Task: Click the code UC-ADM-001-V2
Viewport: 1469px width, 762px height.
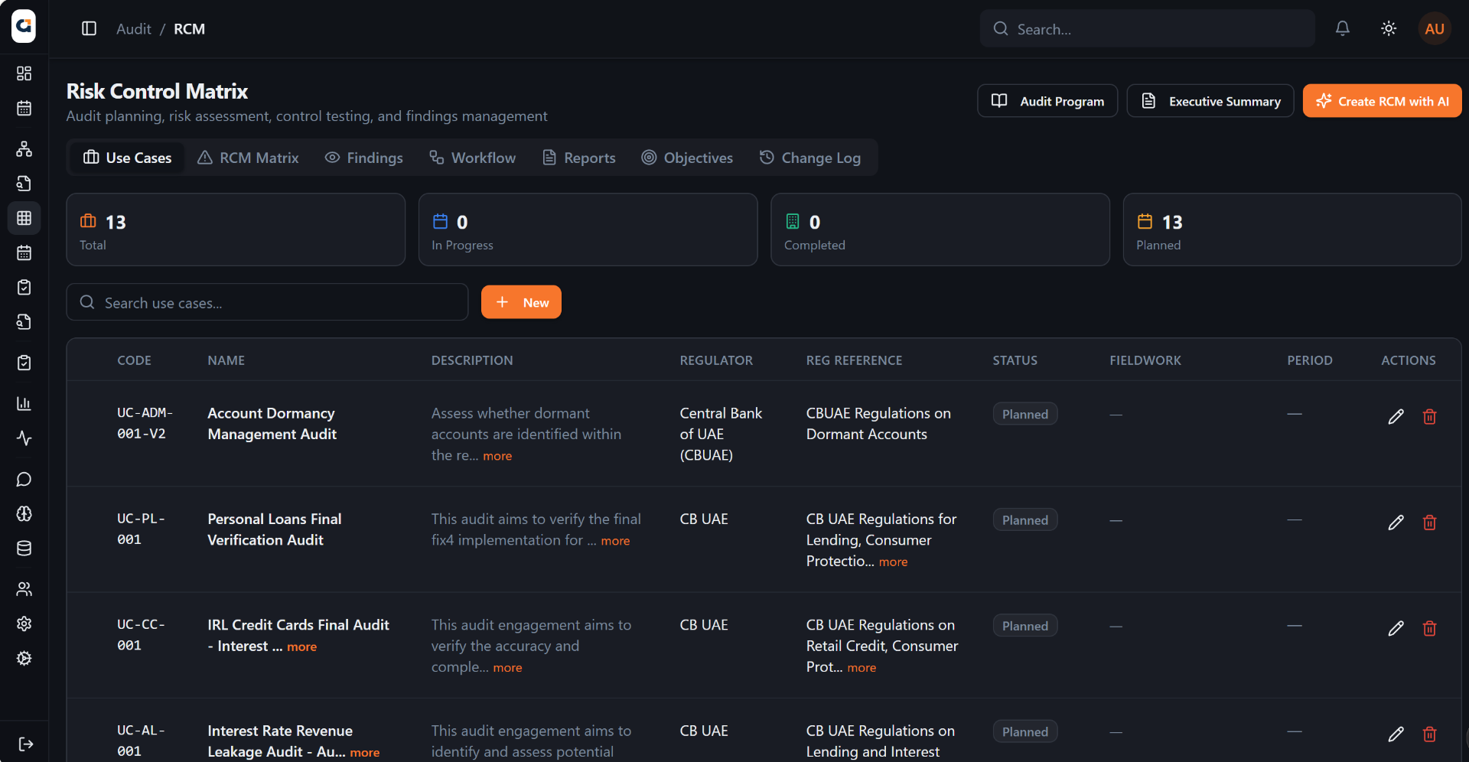Action: 145,423
